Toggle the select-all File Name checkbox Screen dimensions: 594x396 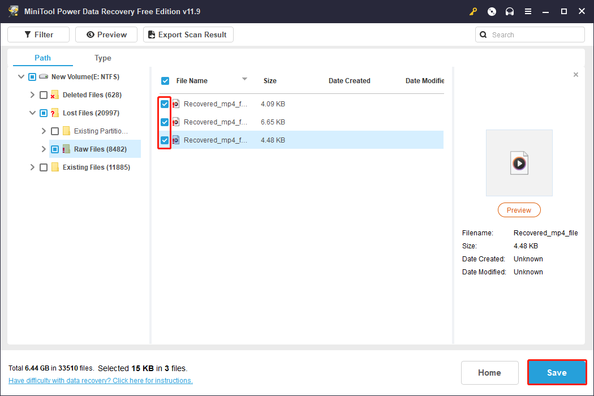pos(165,81)
